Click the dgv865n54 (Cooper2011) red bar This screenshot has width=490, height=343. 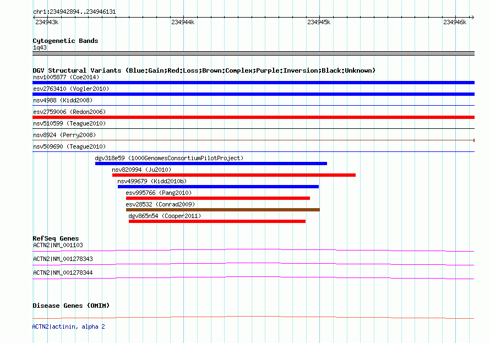click(x=217, y=221)
